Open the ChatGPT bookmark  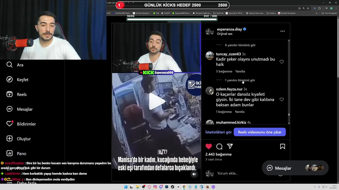click(x=166, y=13)
